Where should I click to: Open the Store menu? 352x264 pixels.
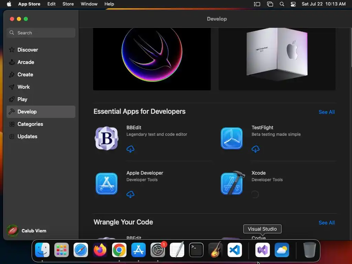[x=68, y=4]
